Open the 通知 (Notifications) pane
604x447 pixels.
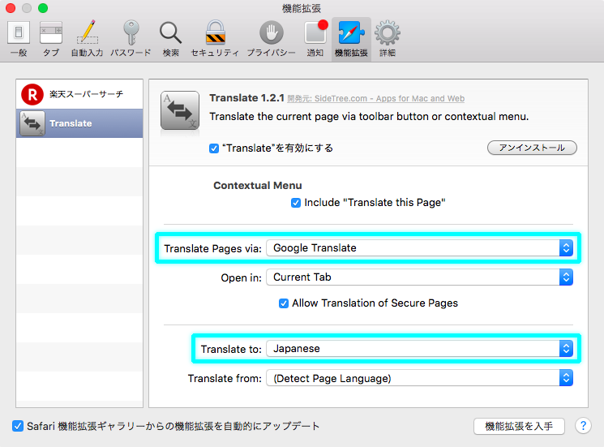click(x=315, y=39)
